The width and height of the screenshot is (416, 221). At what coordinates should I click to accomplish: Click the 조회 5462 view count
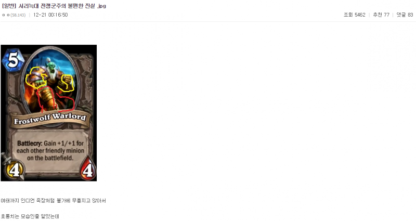pyautogui.click(x=355, y=15)
